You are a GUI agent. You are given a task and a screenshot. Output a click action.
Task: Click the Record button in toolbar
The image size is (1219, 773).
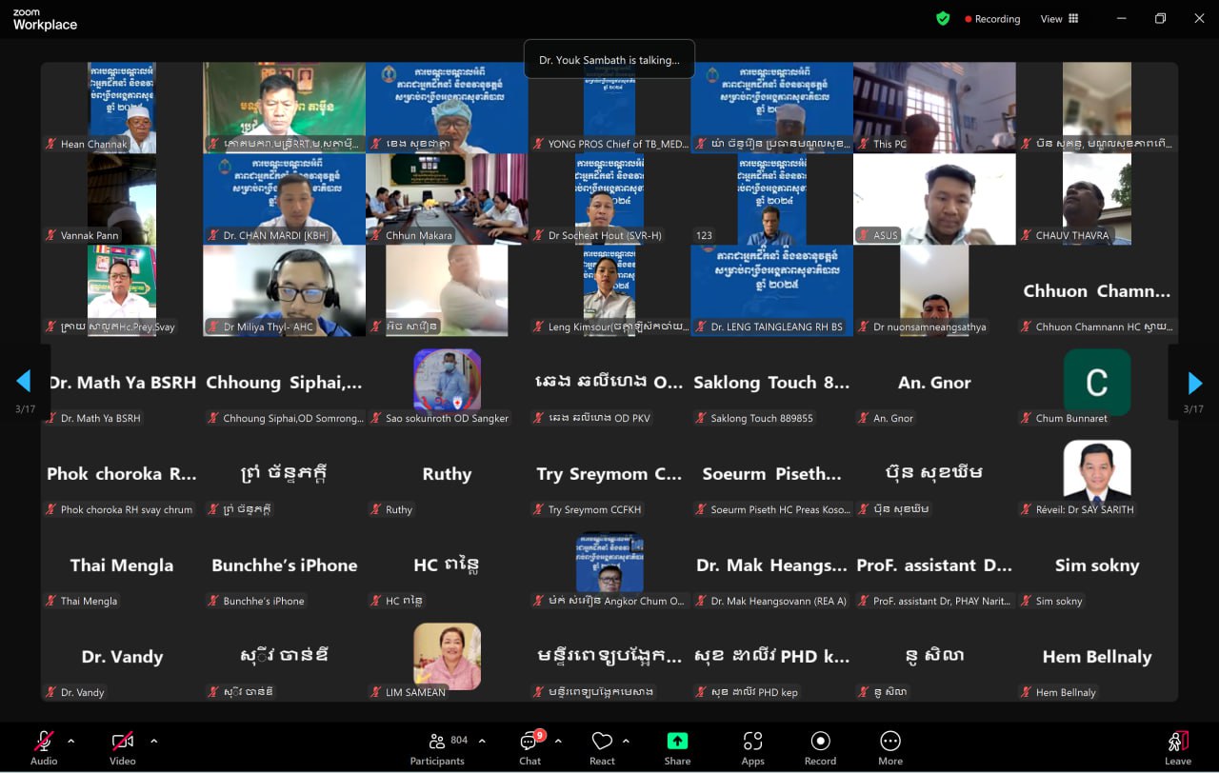(x=820, y=747)
